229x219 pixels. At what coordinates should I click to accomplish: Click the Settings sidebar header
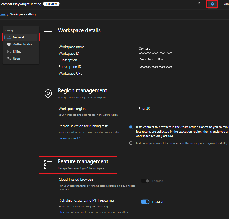9,31
